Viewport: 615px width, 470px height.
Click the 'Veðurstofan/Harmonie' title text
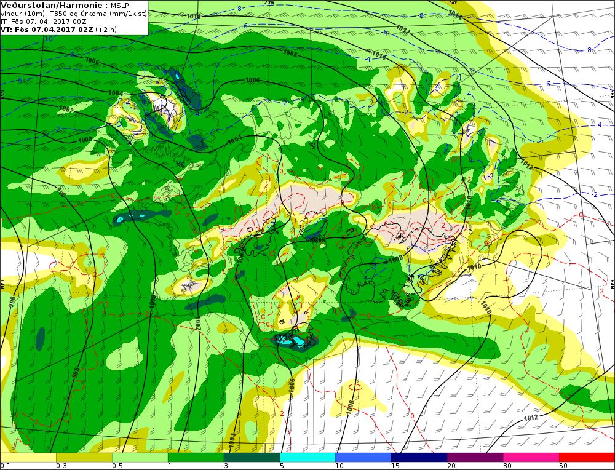(x=51, y=5)
